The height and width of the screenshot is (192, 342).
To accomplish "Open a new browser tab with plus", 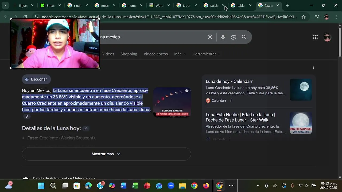I will coord(287,5).
